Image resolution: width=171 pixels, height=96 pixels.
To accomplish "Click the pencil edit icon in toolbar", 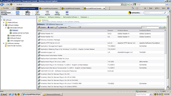I will [56, 27].
